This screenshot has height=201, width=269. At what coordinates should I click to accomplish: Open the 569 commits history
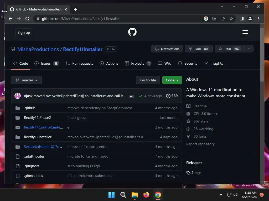point(172,96)
